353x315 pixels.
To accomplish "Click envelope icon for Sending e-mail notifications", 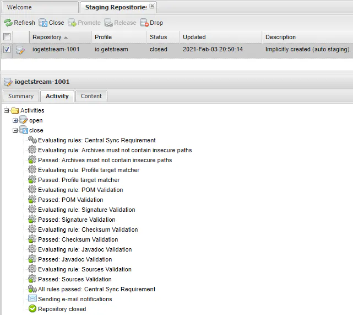I will [x=32, y=298].
